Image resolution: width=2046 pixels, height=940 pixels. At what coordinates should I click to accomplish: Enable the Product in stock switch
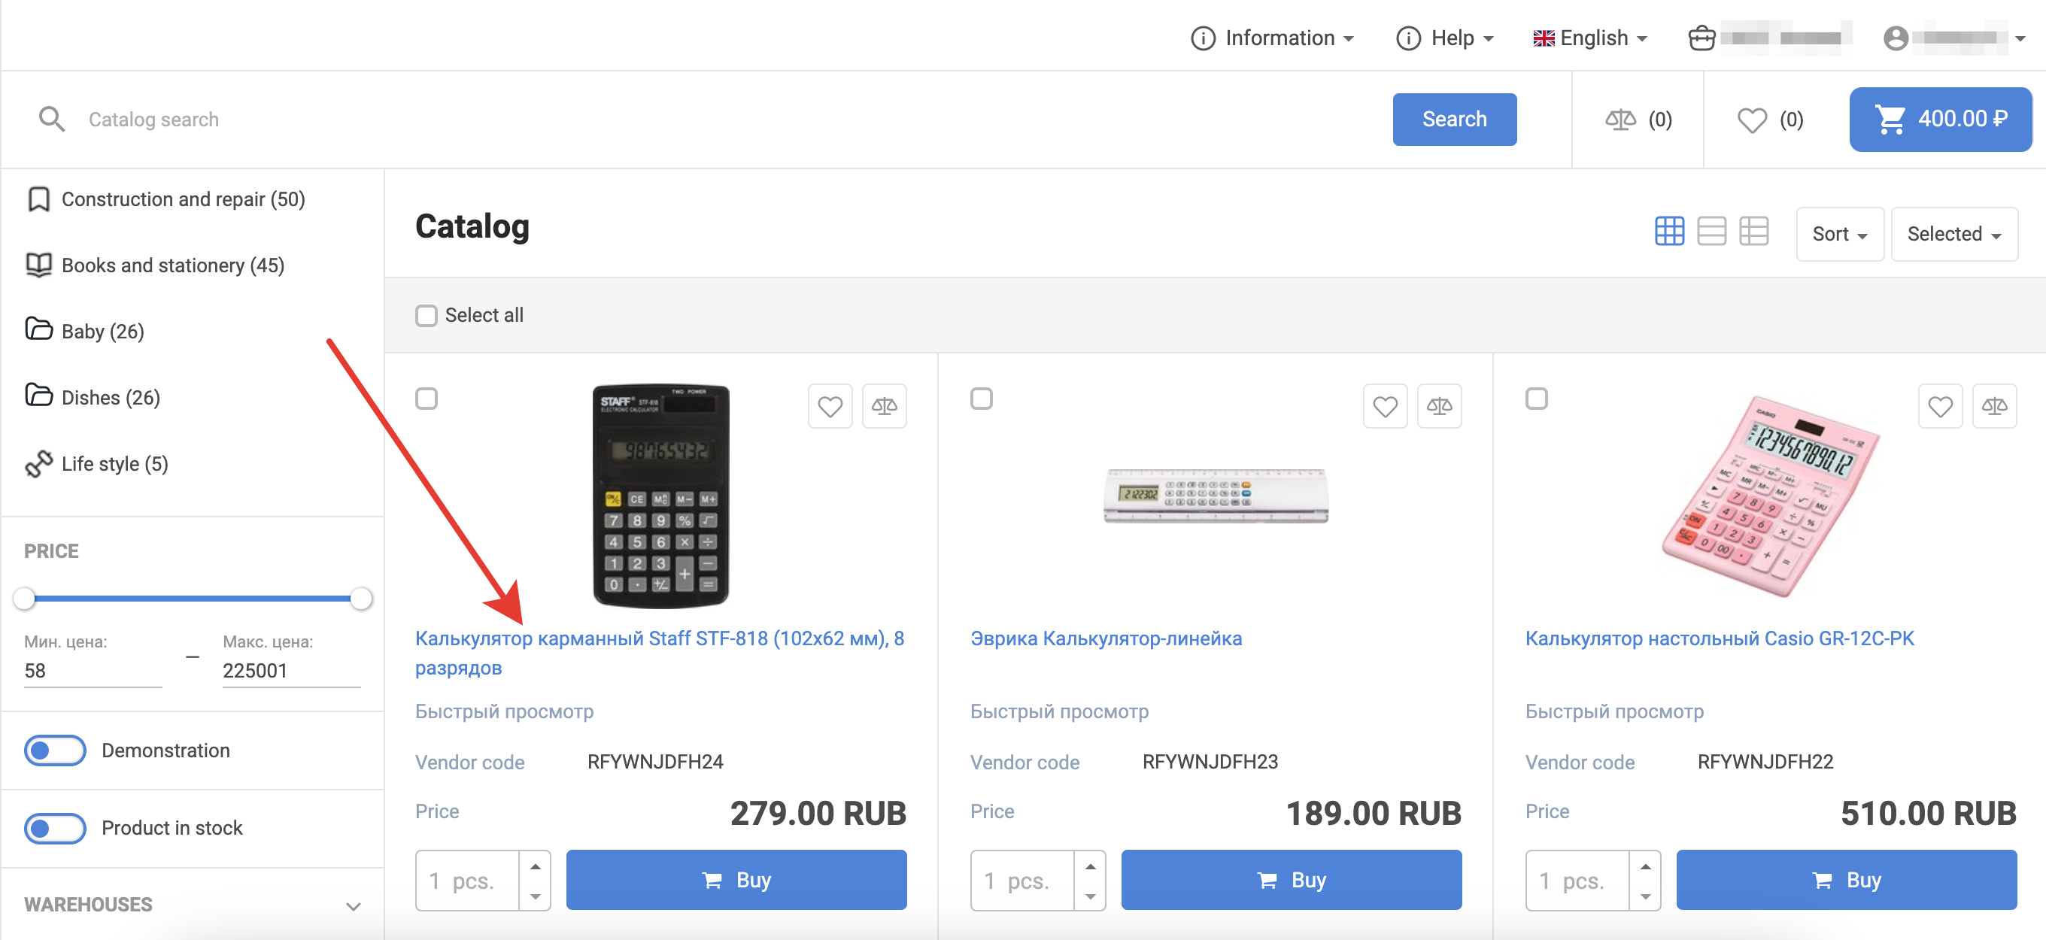(55, 828)
